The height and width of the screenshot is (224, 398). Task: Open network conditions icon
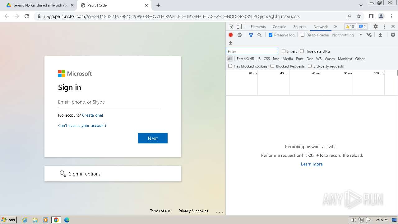coord(369,35)
